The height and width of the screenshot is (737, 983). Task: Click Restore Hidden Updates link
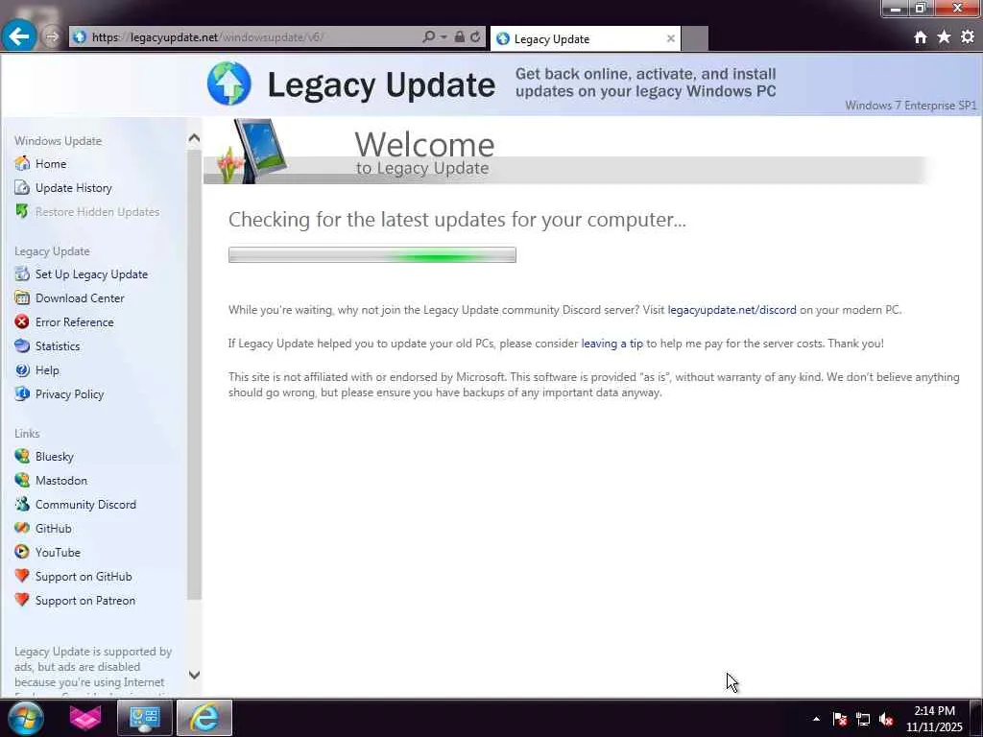click(x=97, y=212)
